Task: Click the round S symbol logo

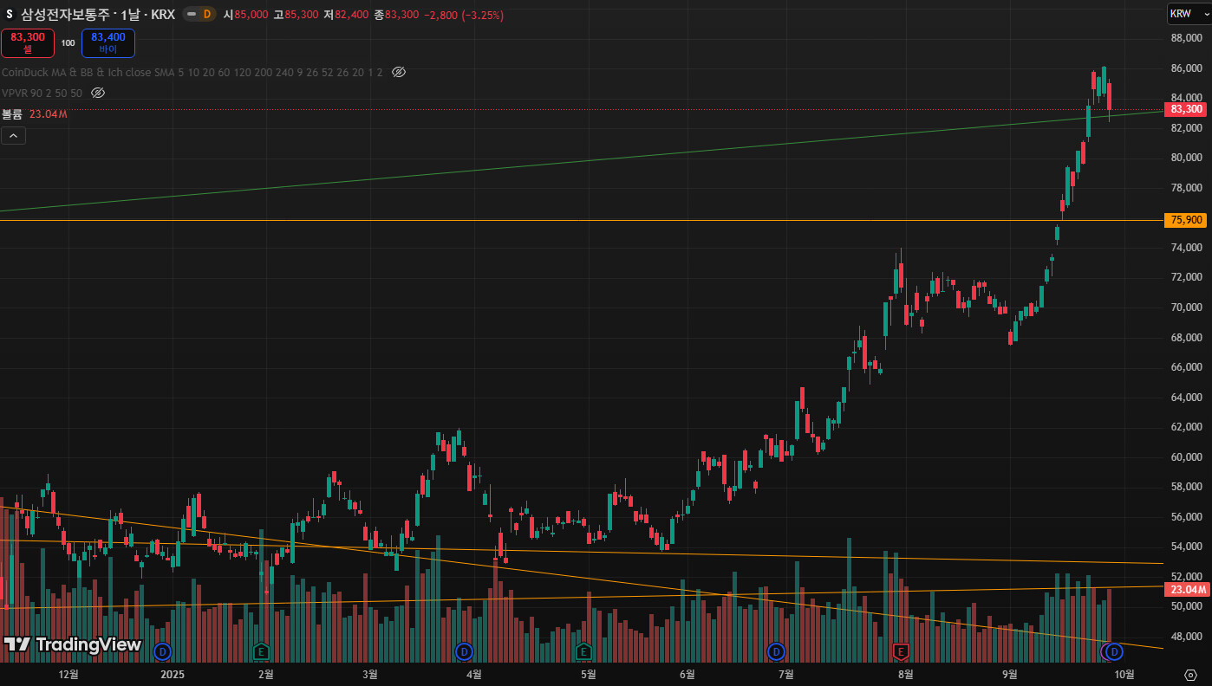Action: pyautogui.click(x=10, y=15)
